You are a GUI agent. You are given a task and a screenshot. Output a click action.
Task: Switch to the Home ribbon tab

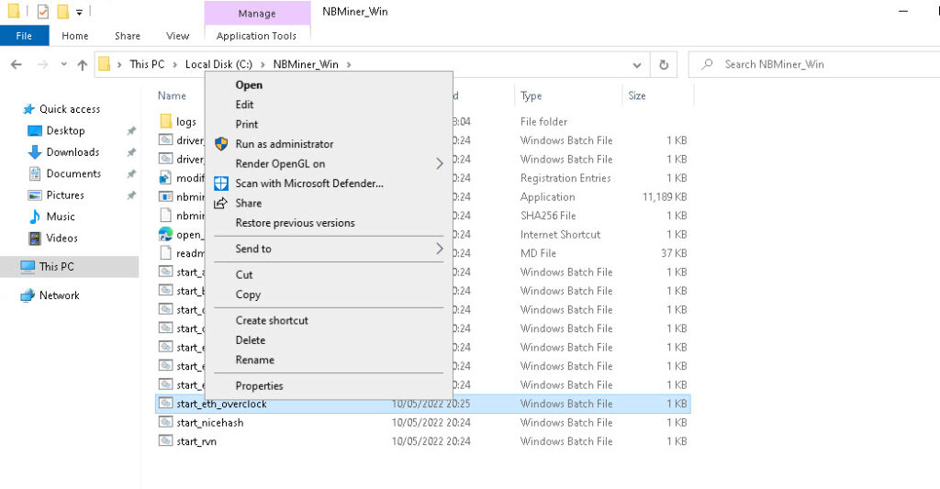coord(75,36)
